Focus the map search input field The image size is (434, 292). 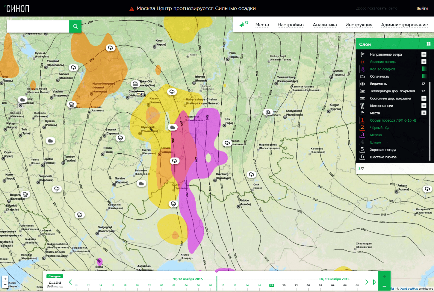point(38,26)
